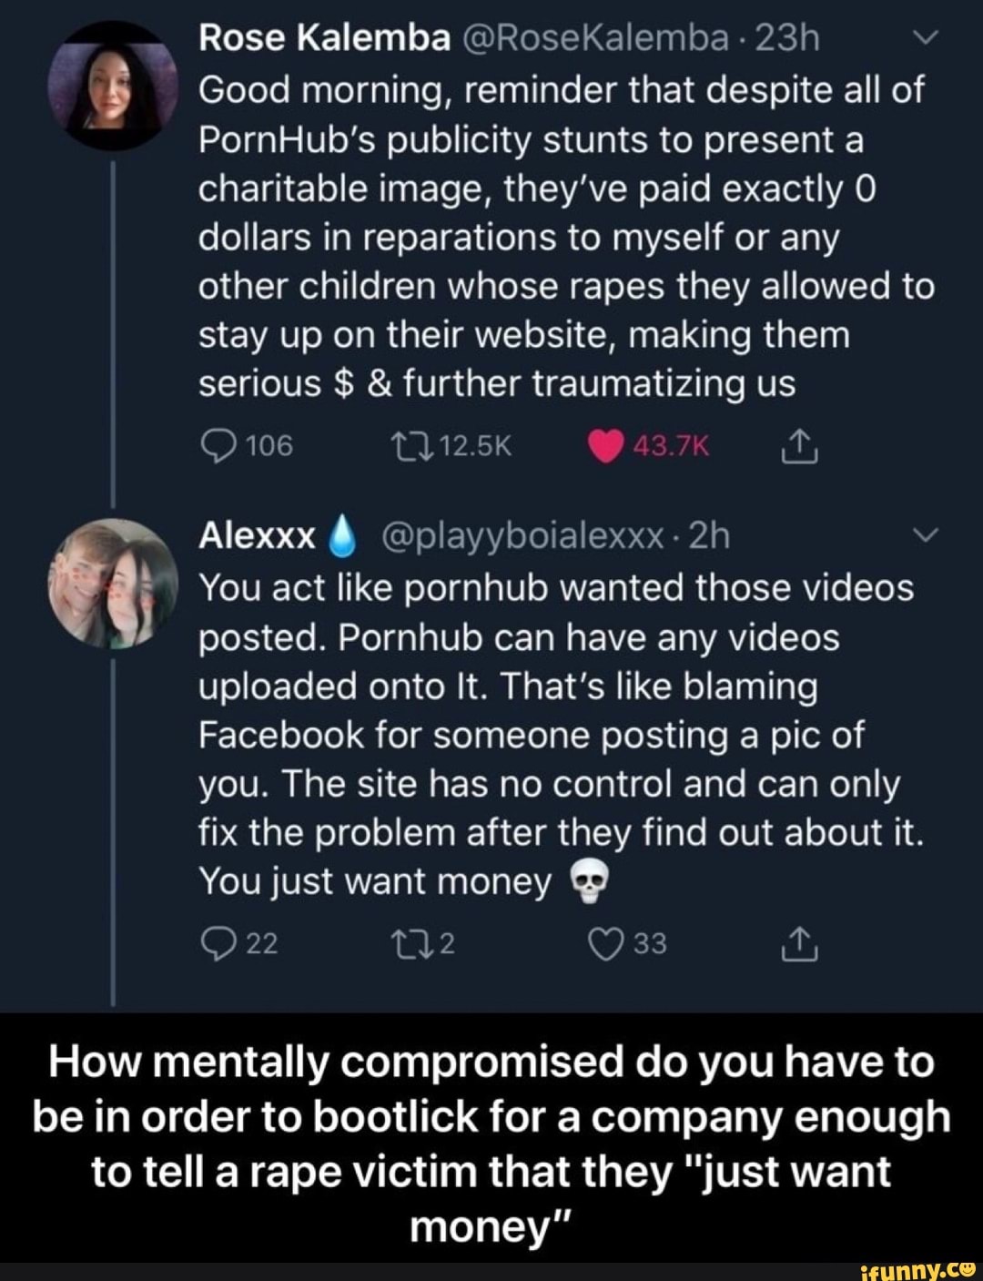The width and height of the screenshot is (983, 1281).
Task: Open Alexxx's profile picture
Action: 112,584
